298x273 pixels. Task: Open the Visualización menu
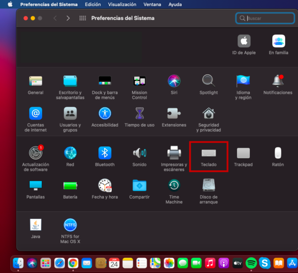(x=122, y=4)
